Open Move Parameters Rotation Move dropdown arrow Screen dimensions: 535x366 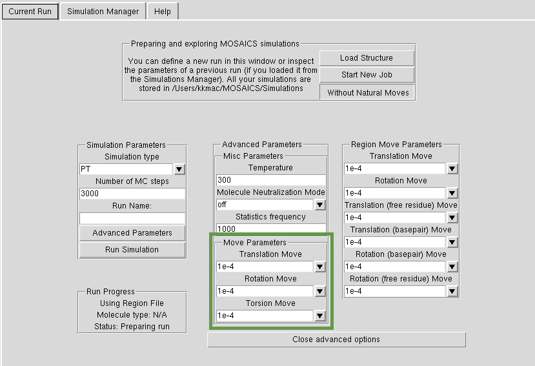pos(319,291)
